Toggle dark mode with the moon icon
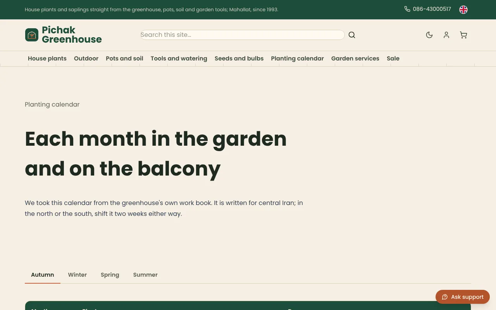This screenshot has height=310, width=496. point(429,35)
